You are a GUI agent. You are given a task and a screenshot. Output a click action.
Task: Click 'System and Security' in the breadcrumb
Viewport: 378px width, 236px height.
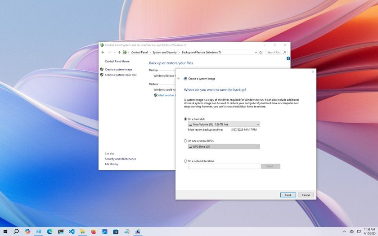165,53
